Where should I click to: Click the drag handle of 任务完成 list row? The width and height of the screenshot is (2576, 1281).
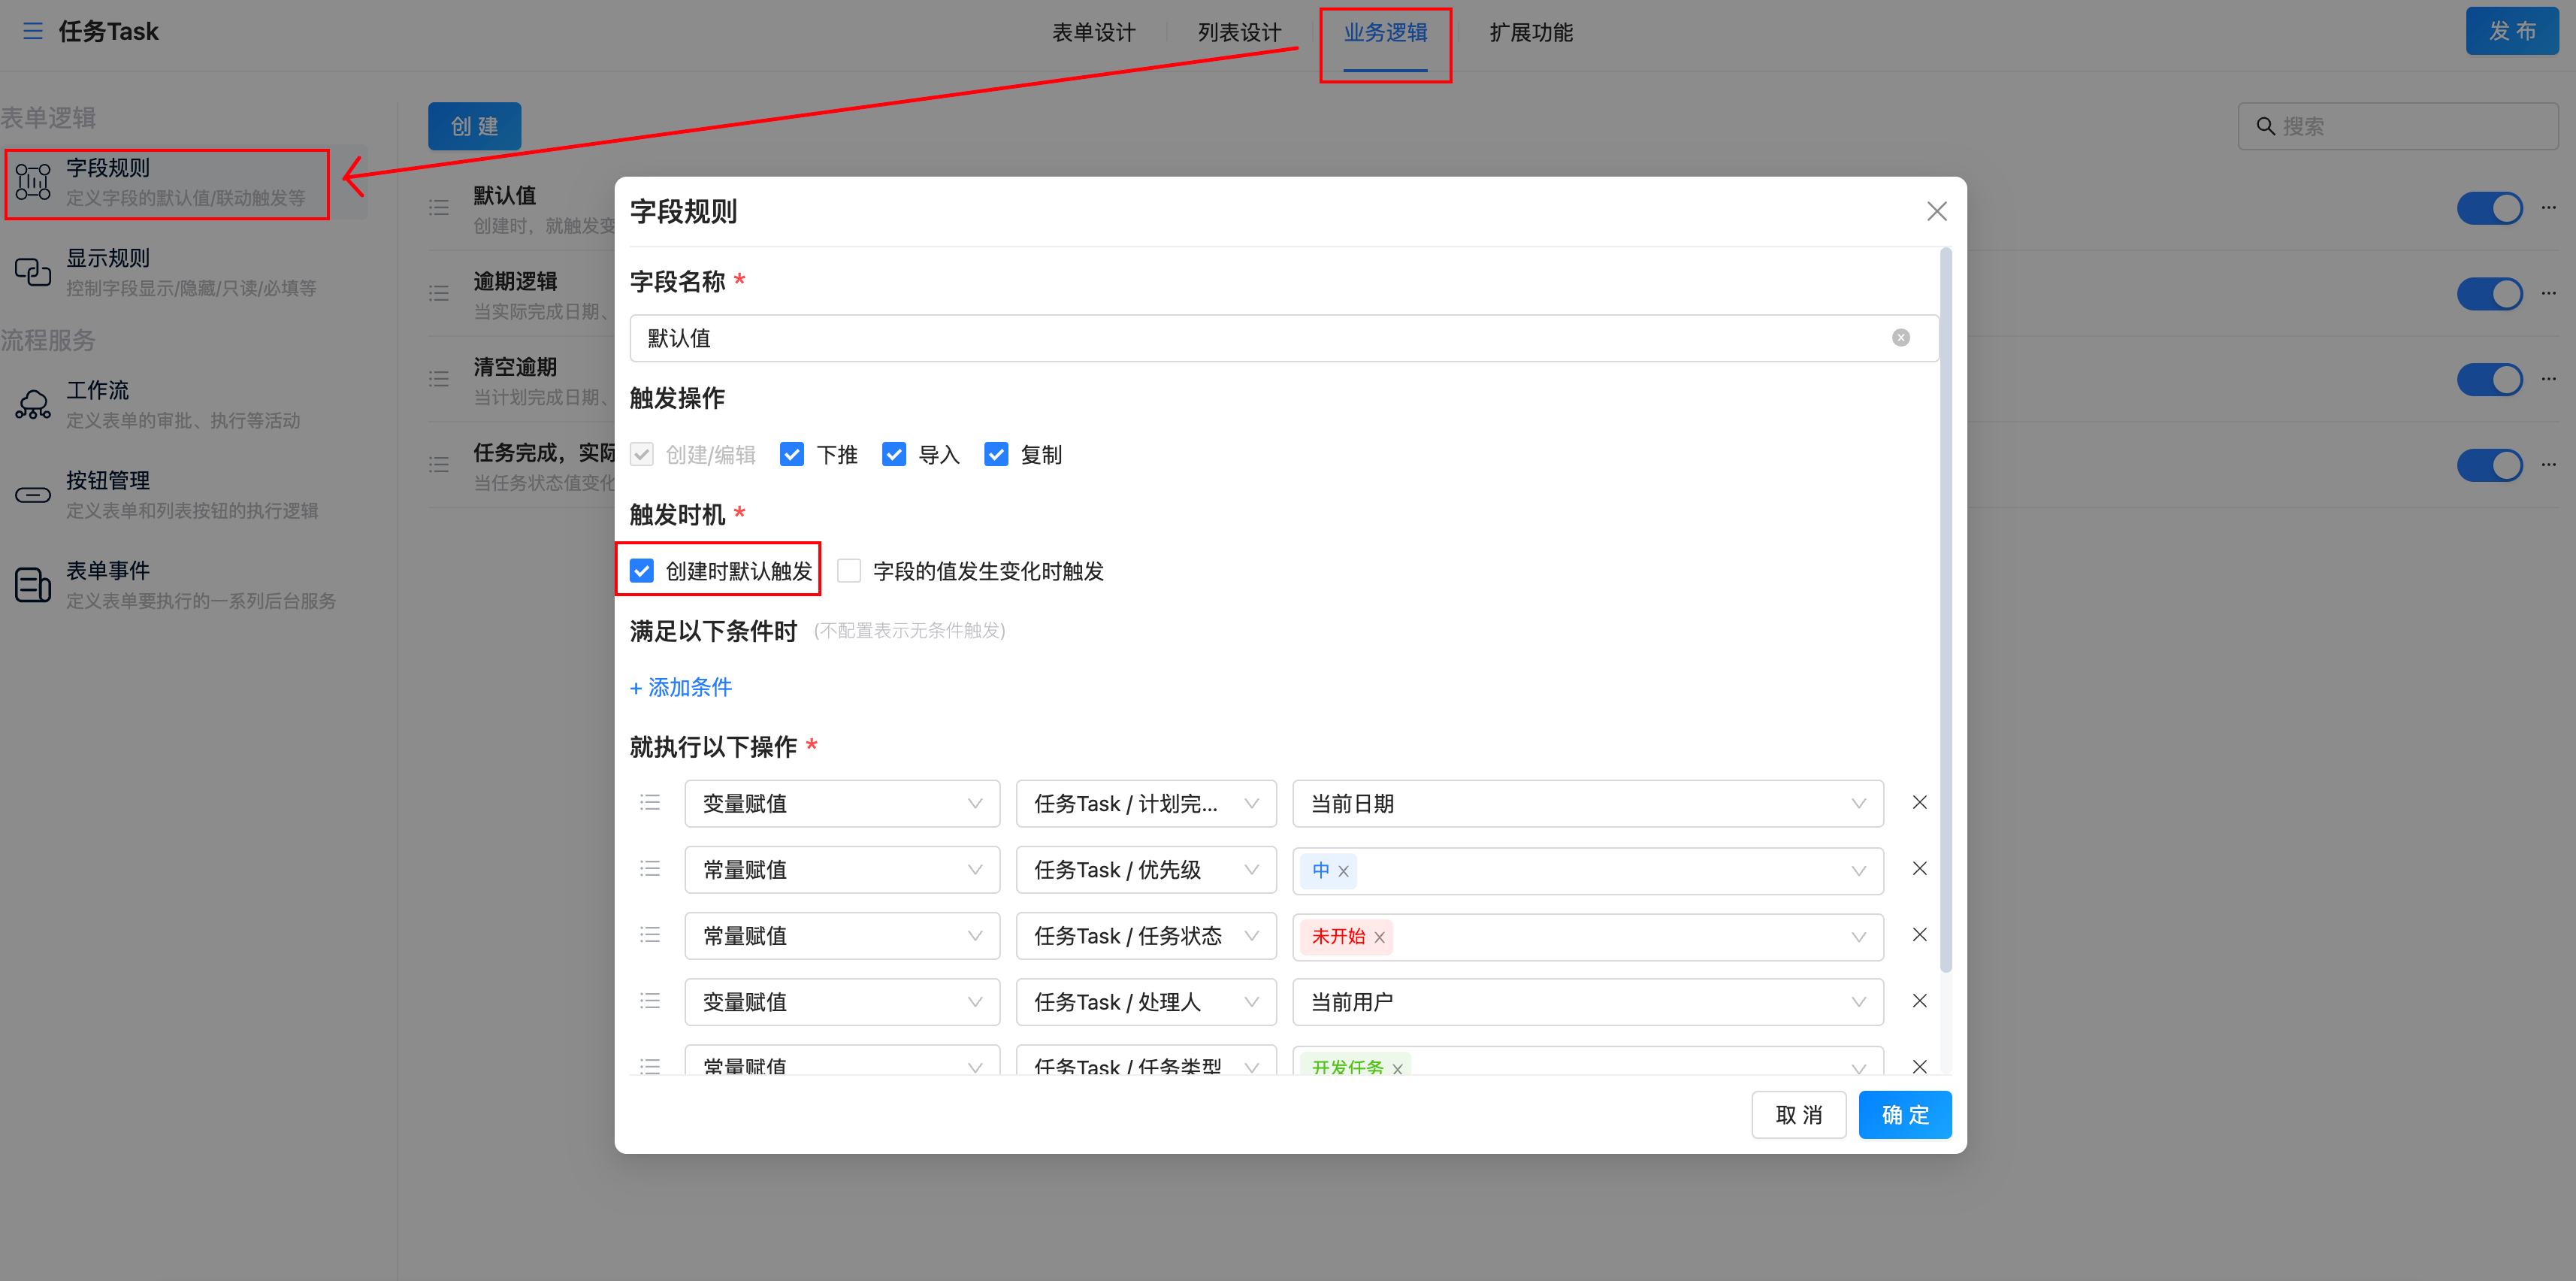click(438, 465)
